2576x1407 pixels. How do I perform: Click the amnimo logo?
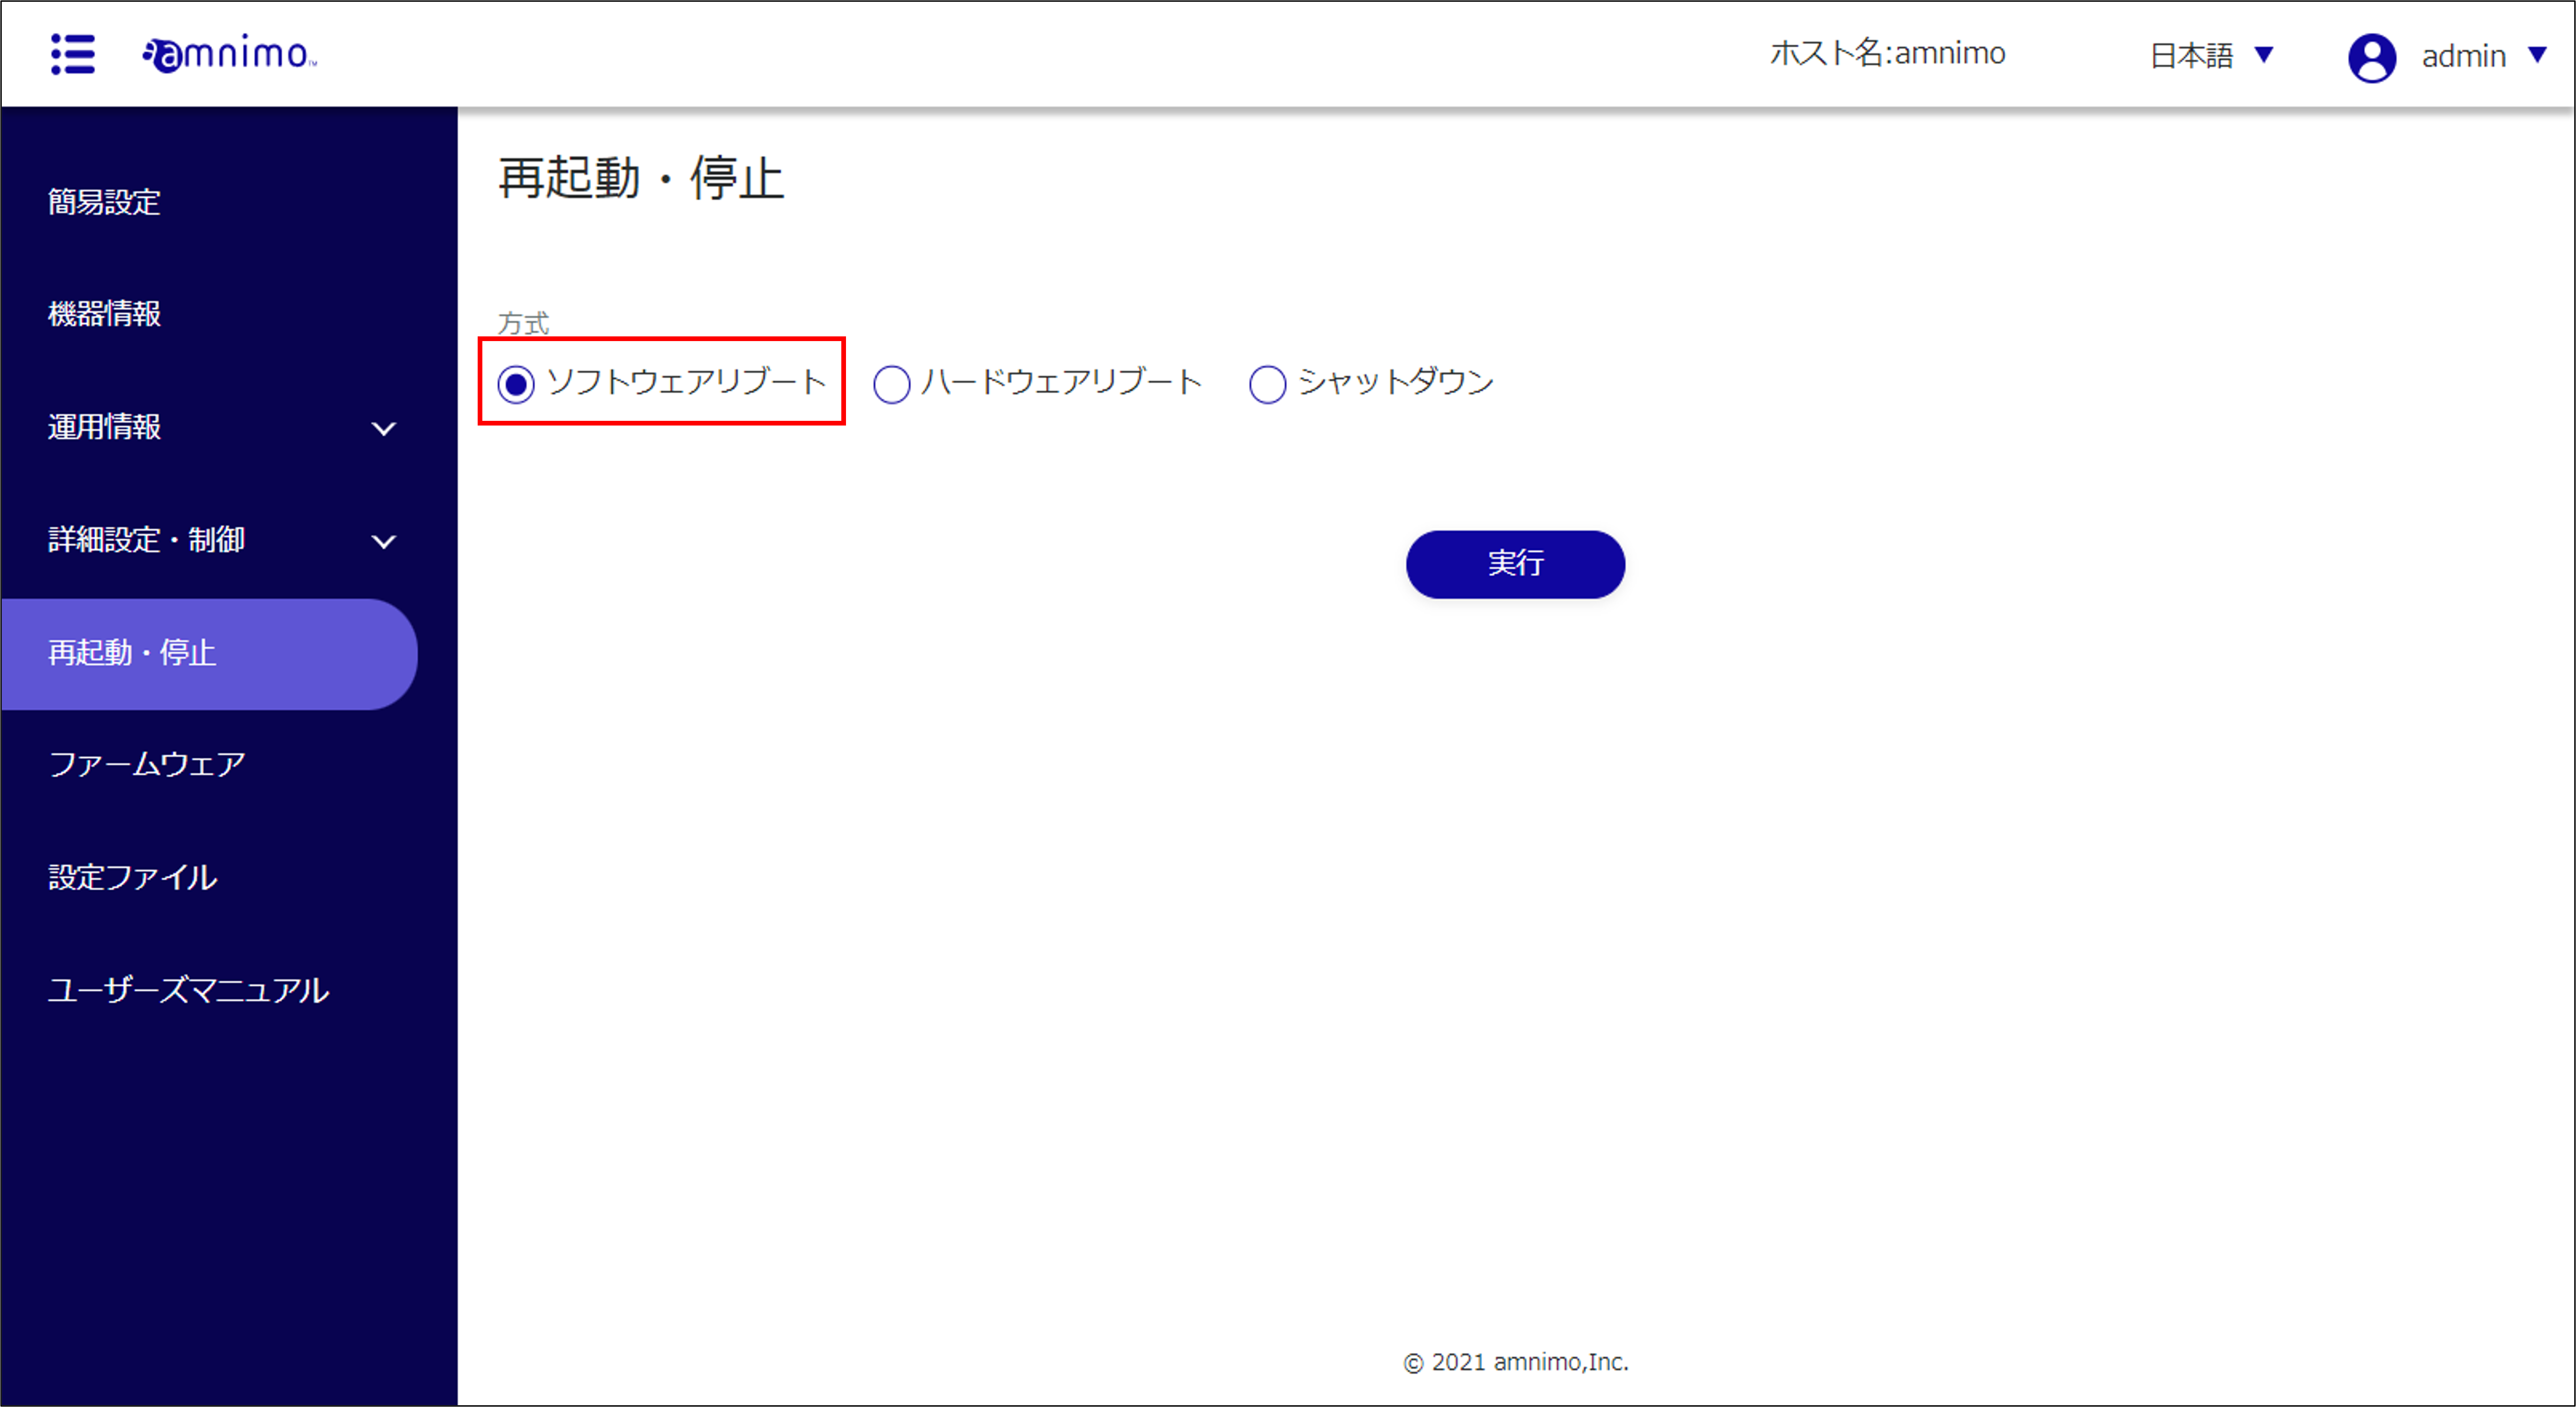click(229, 54)
